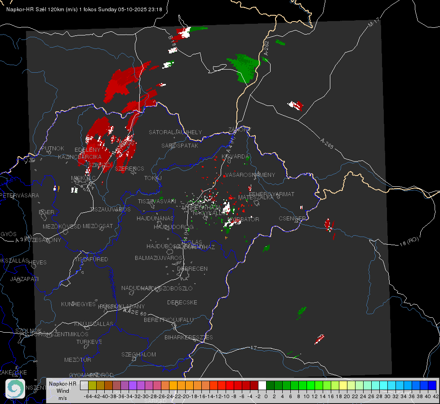Click the A-265 road label

pos(327,143)
